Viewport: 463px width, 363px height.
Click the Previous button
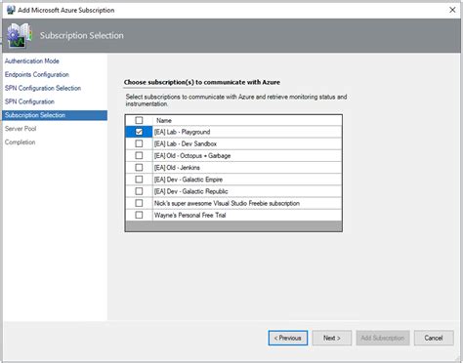(288, 338)
